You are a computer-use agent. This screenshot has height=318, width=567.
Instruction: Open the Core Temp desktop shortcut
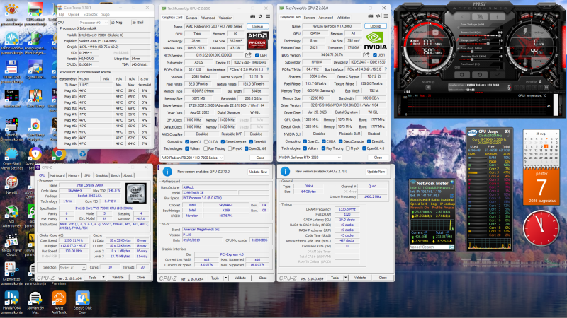[35, 99]
